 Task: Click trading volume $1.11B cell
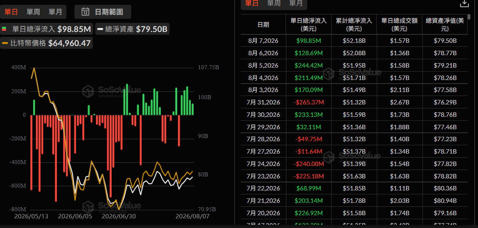(399, 188)
